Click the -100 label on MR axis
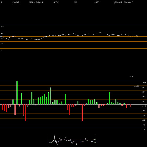Viewport: 147px width, 147px height. point(144,130)
